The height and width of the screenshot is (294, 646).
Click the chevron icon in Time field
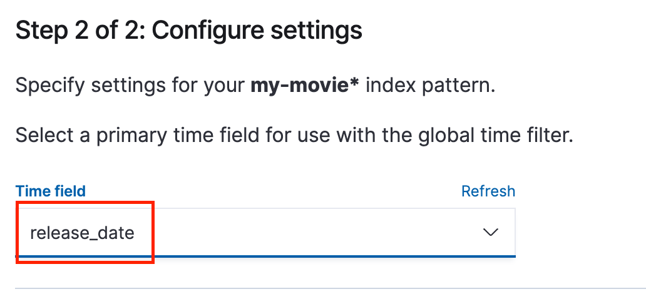pyautogui.click(x=490, y=232)
